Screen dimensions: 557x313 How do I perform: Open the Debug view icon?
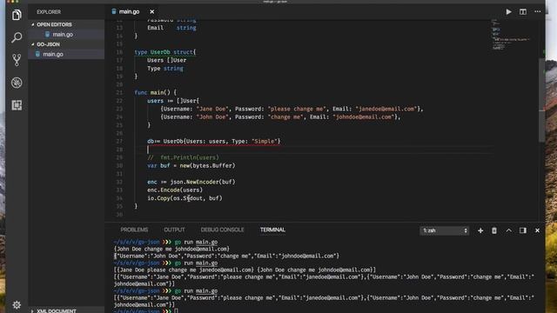pyautogui.click(x=17, y=83)
